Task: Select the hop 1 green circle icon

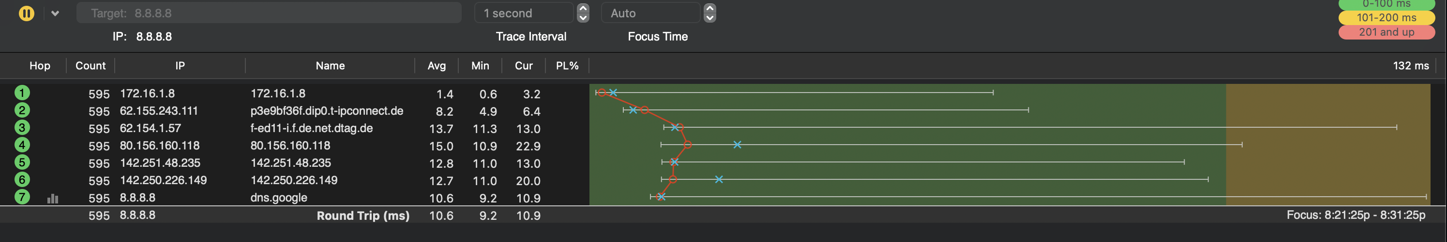Action: pyautogui.click(x=22, y=93)
